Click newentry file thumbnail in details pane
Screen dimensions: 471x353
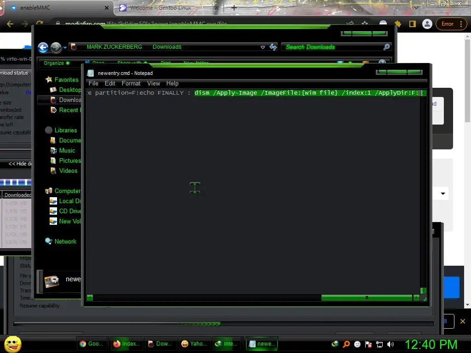(x=52, y=282)
